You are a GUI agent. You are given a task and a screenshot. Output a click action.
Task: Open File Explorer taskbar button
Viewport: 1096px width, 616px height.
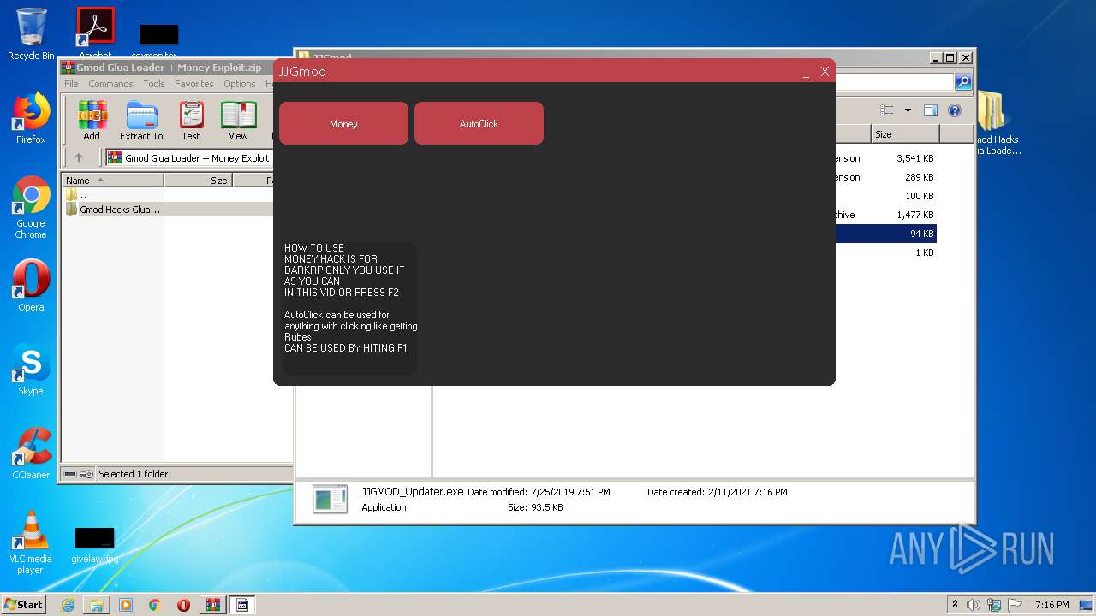click(97, 605)
